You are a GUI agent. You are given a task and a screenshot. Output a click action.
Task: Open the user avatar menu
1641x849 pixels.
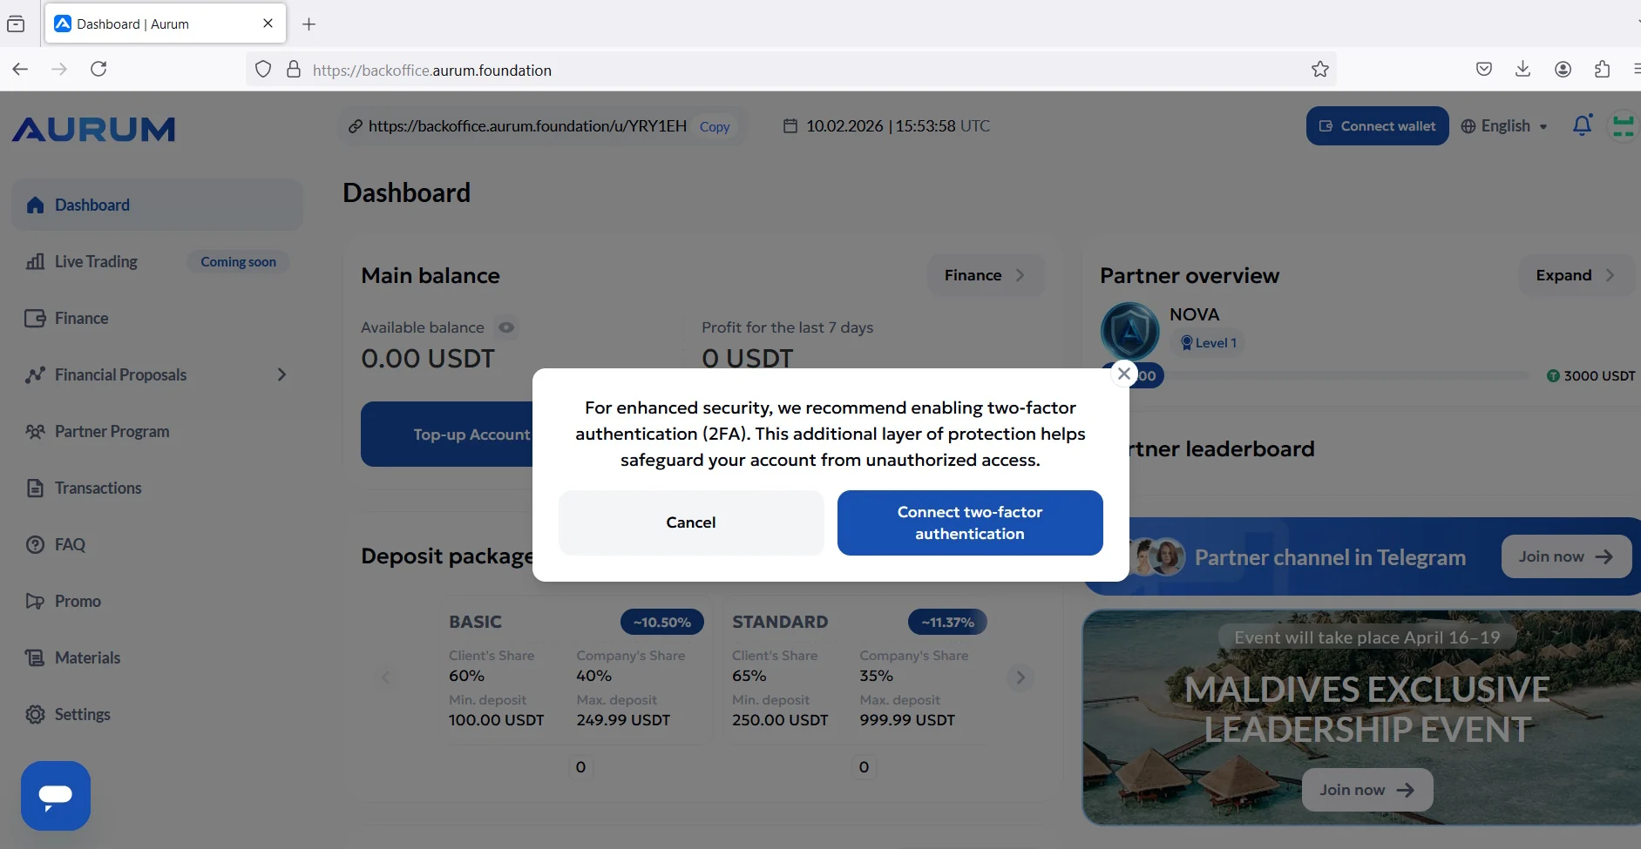pyautogui.click(x=1624, y=126)
